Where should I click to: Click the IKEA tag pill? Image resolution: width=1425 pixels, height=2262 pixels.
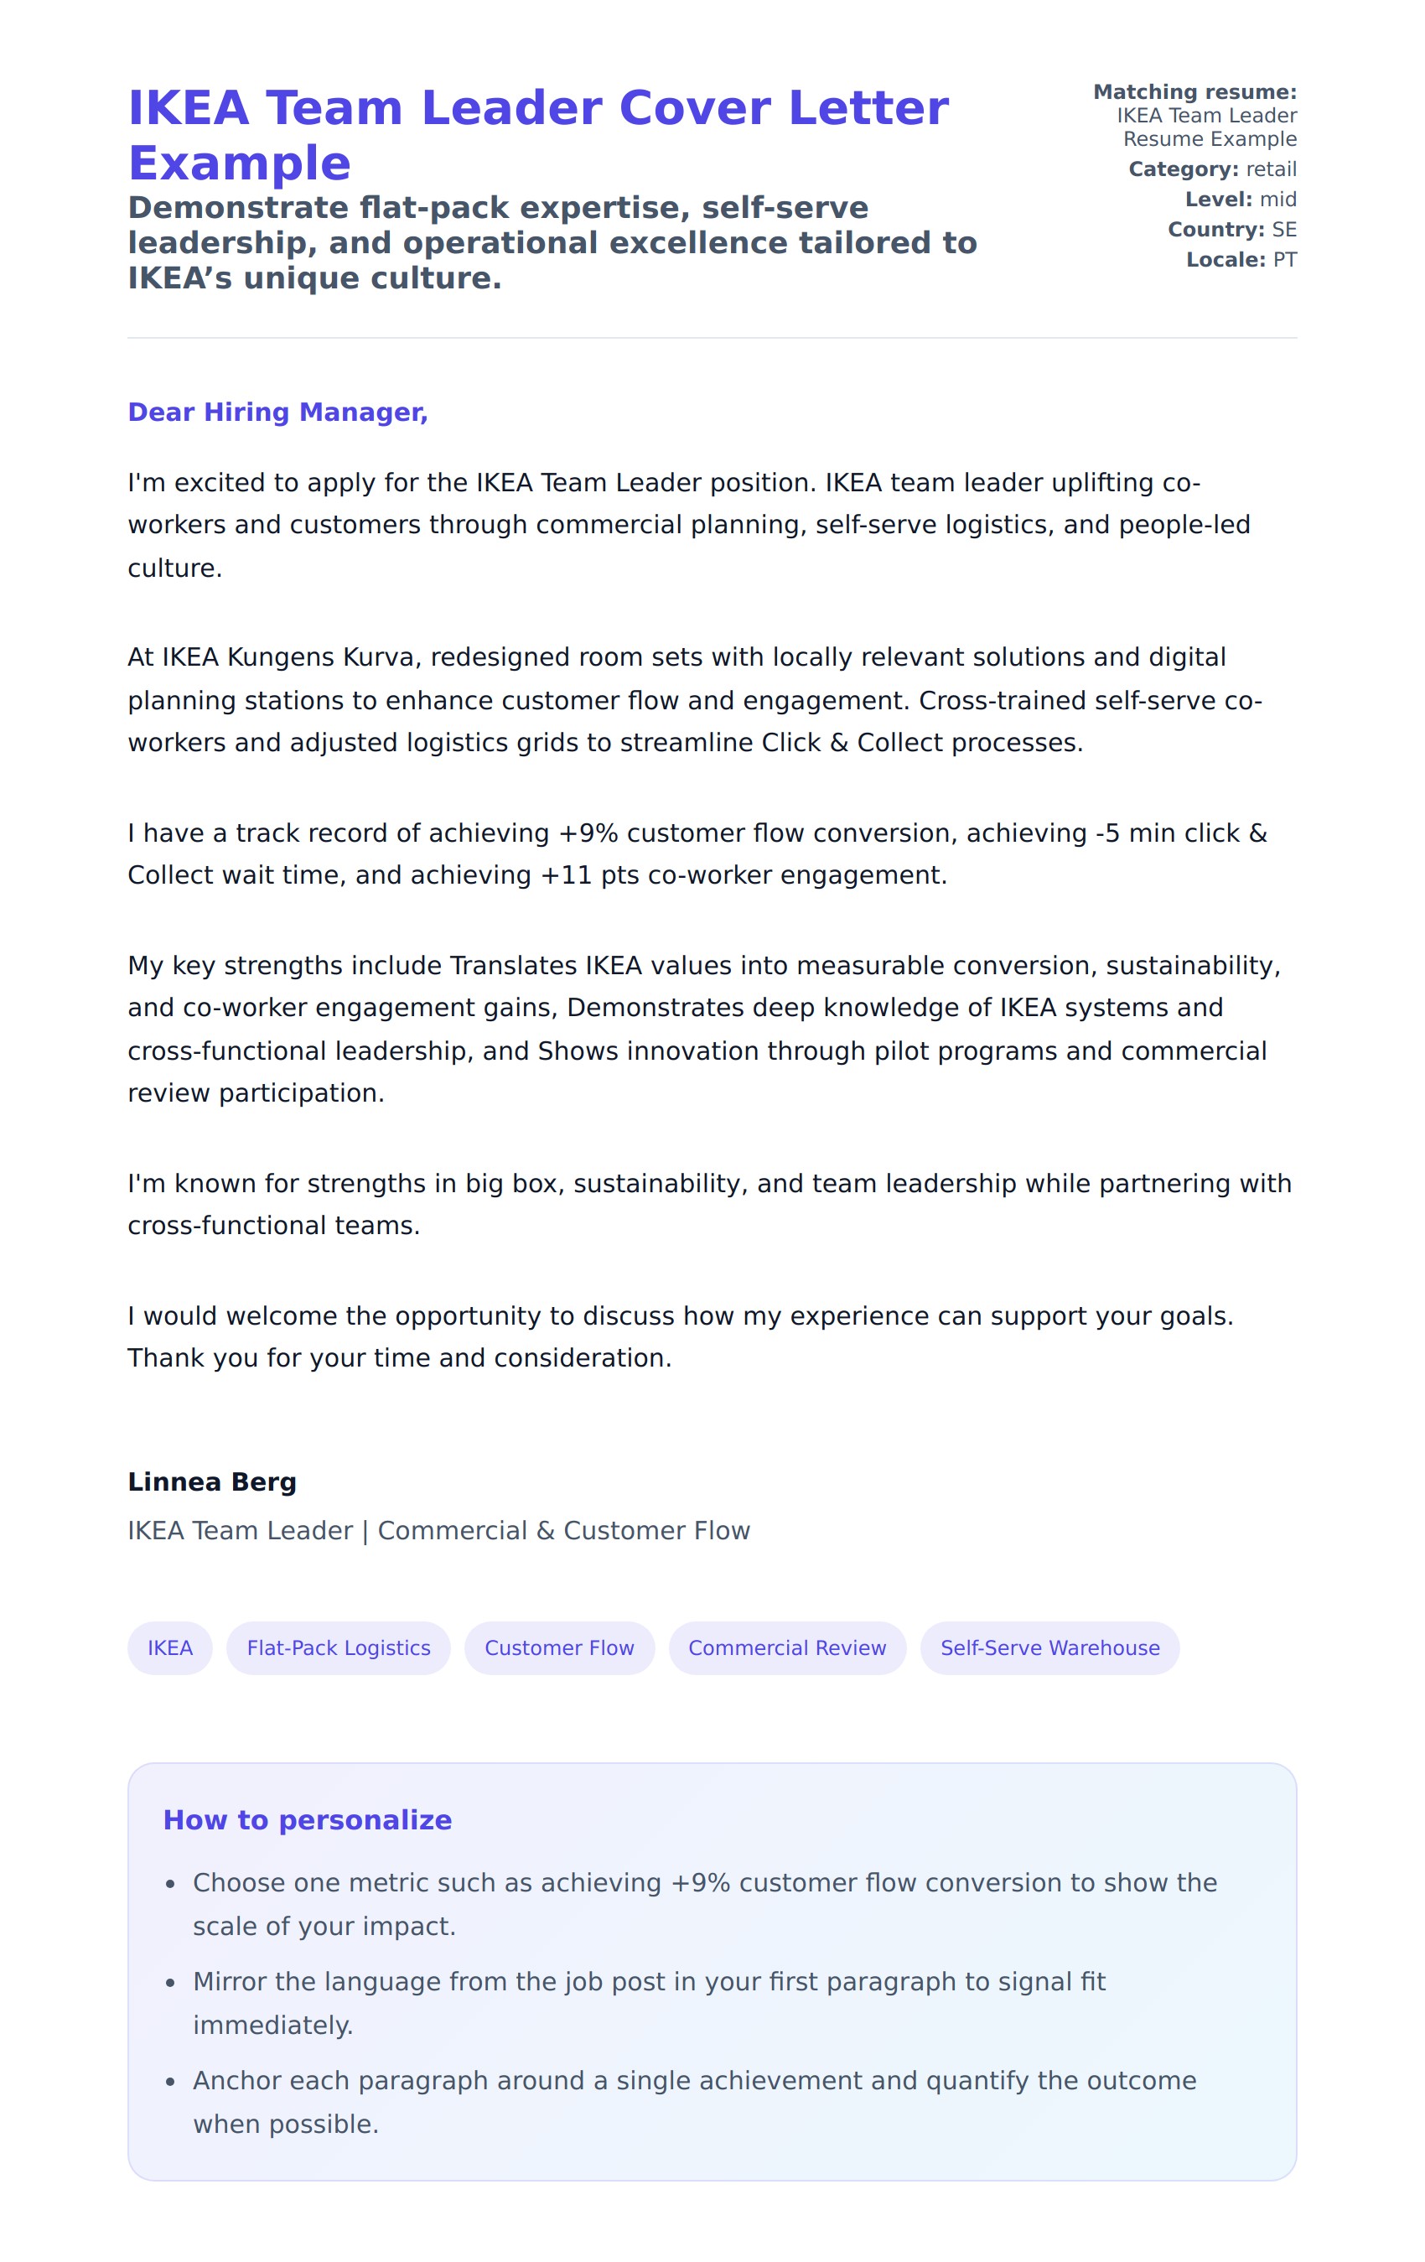170,1647
